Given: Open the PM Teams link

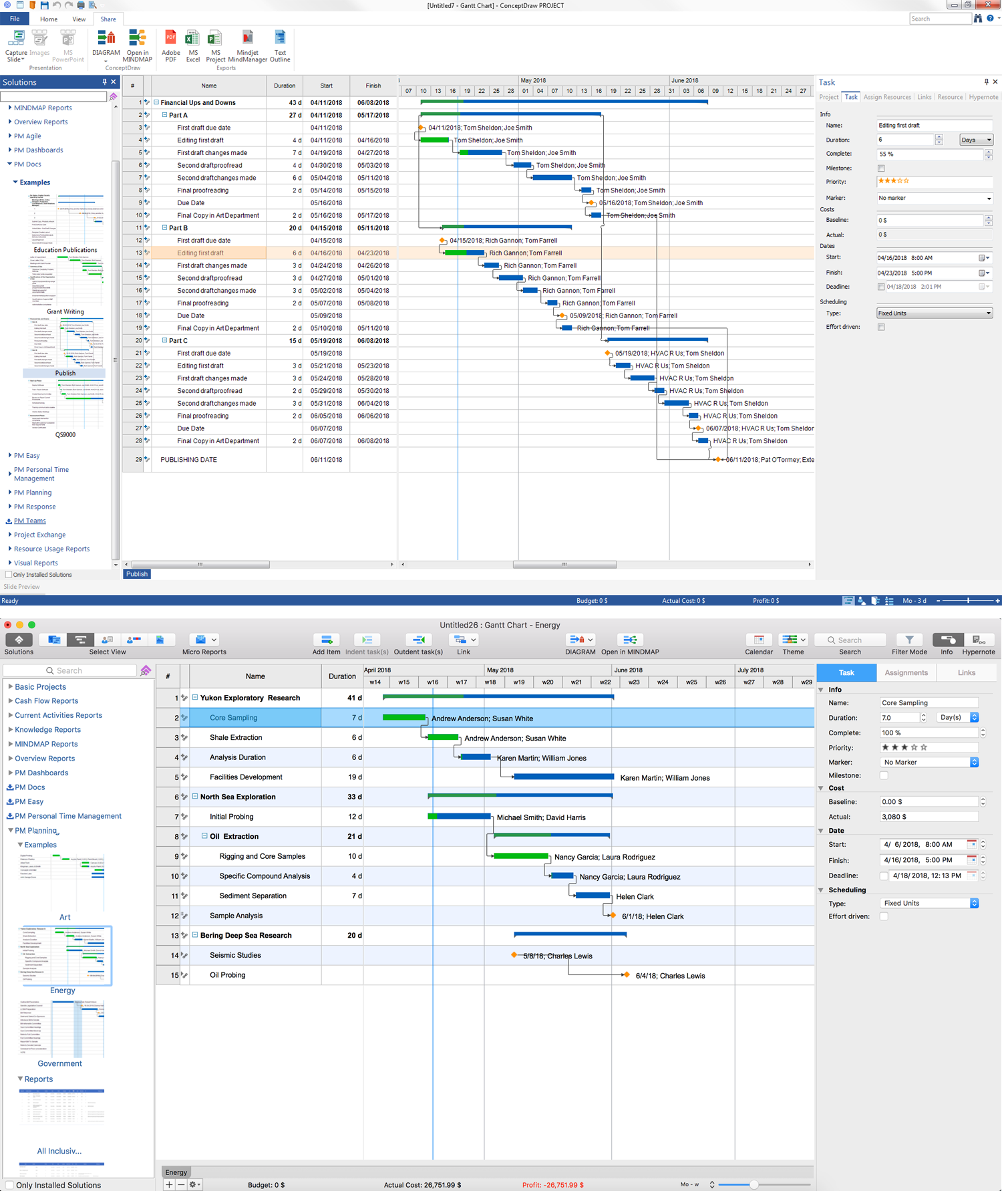Looking at the screenshot, I should [x=30, y=521].
